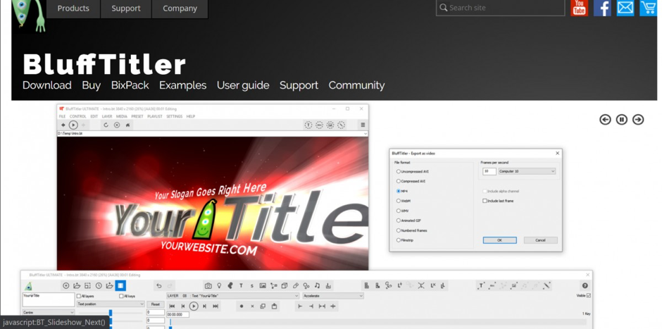Visit the Community page

click(x=357, y=85)
